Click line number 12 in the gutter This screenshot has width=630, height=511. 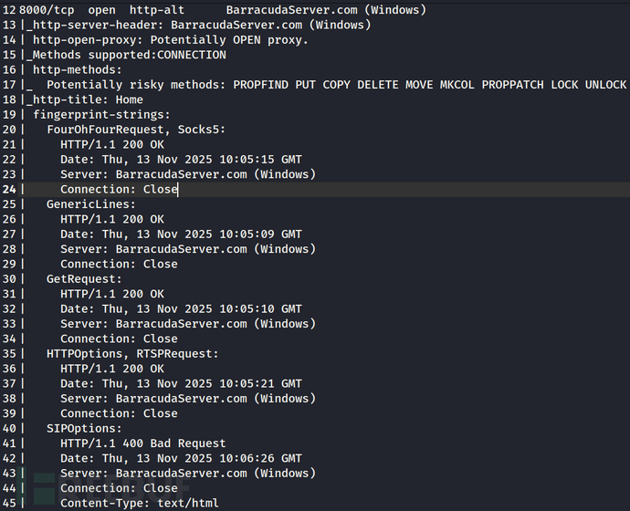[9, 10]
